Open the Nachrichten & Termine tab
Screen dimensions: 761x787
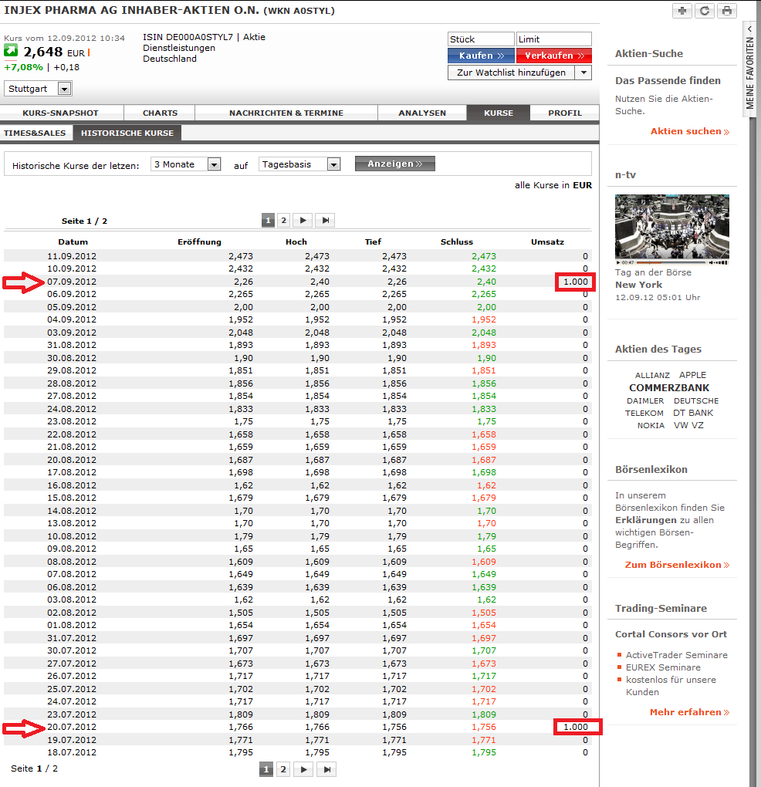pos(286,113)
